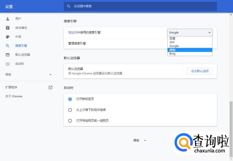Choose 百度 from the search engine list

(x=190, y=38)
